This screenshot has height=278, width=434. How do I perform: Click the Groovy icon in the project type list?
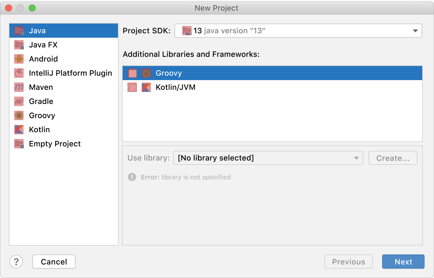[19, 115]
